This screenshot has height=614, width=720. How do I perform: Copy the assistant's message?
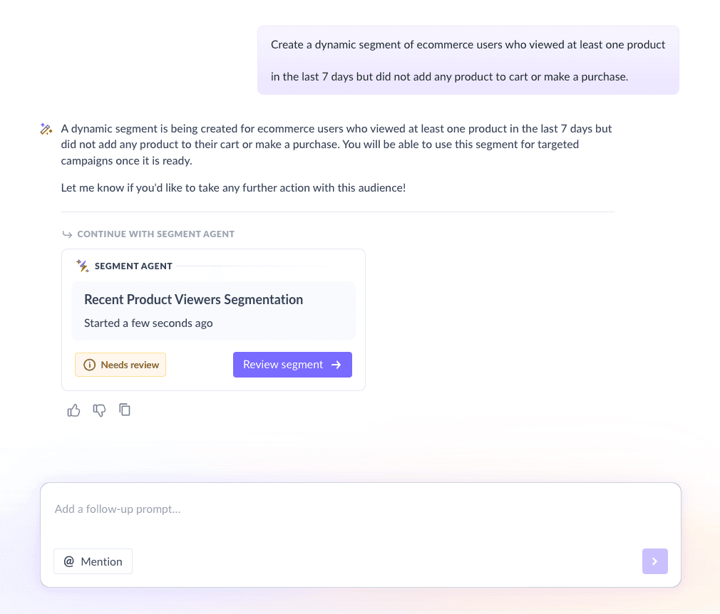[125, 410]
